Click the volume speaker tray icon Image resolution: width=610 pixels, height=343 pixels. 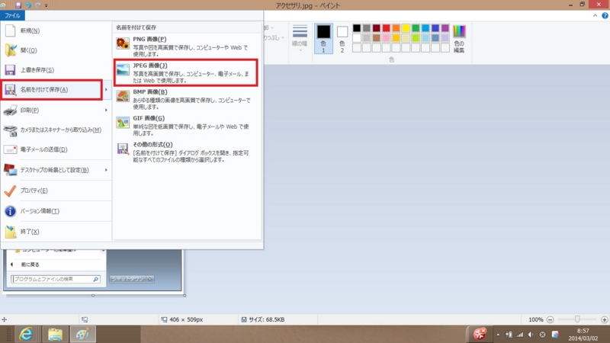pos(531,335)
